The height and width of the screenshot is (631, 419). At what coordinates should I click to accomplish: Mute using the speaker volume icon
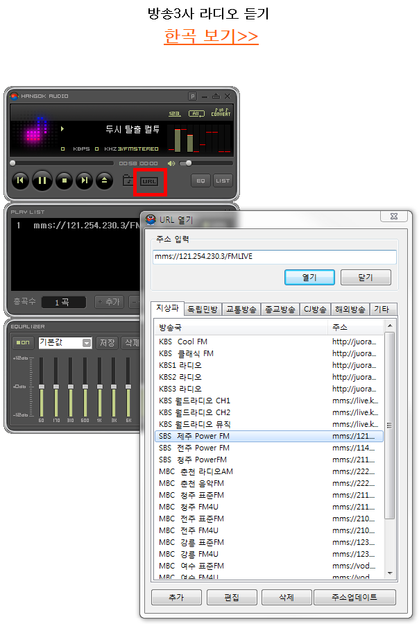[x=172, y=163]
